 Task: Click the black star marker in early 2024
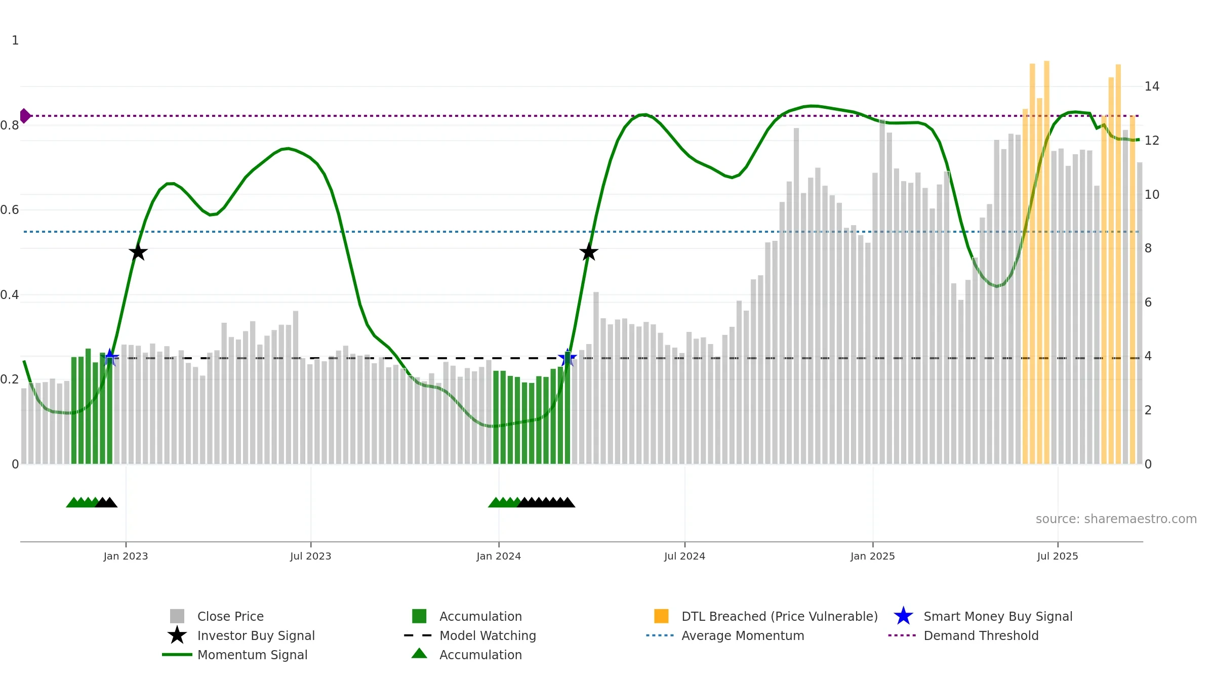coord(589,252)
